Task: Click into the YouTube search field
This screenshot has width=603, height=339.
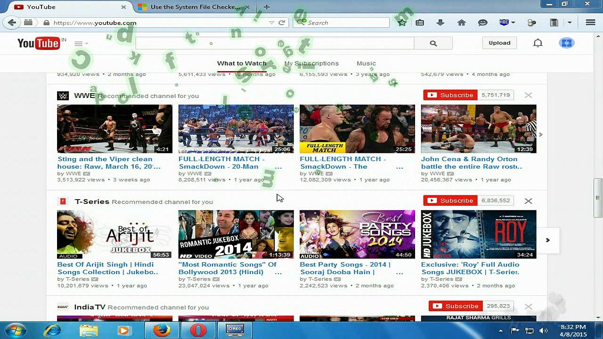Action: (275, 43)
